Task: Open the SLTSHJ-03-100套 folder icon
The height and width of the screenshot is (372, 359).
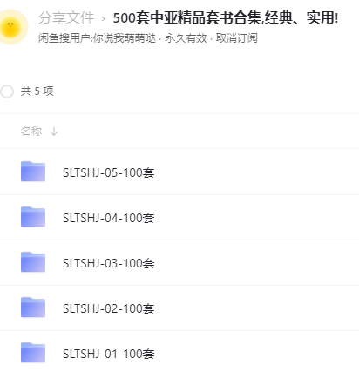Action: pyautogui.click(x=33, y=262)
